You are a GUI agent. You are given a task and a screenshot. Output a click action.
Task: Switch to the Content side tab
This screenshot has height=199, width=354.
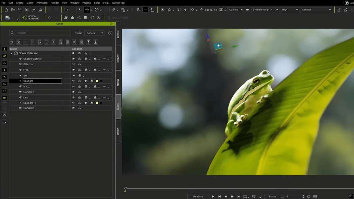118,58
